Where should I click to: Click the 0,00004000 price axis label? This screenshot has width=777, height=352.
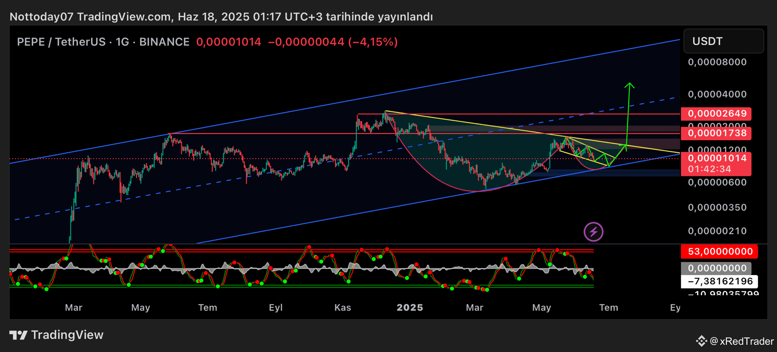click(x=717, y=94)
